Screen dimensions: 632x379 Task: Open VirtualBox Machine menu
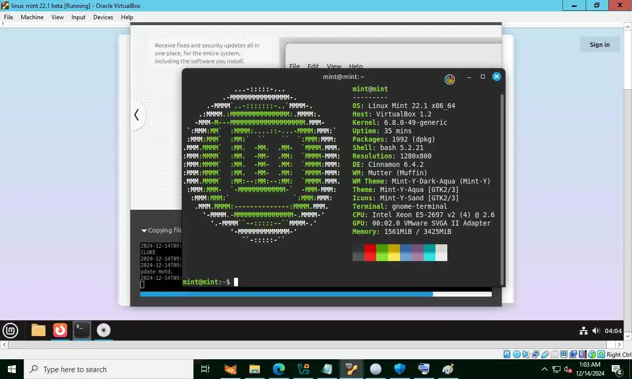pyautogui.click(x=32, y=17)
